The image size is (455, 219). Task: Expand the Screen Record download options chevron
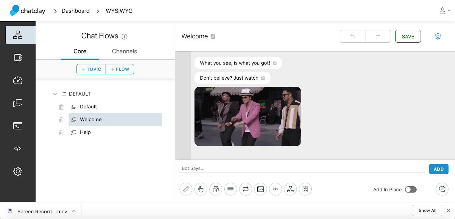click(74, 211)
